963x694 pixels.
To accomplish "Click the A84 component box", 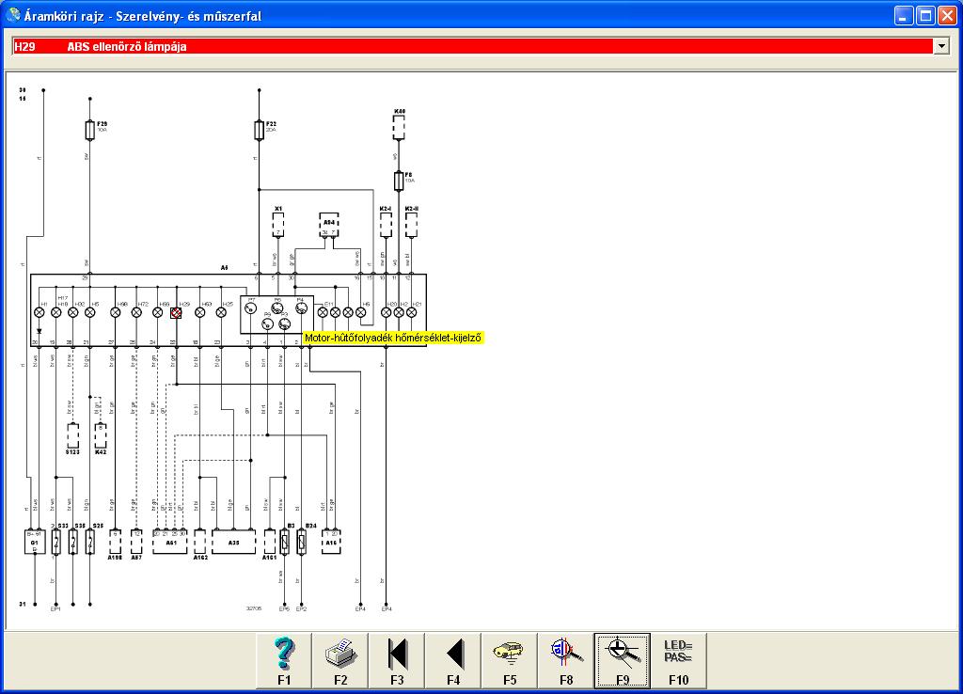I will (x=329, y=226).
